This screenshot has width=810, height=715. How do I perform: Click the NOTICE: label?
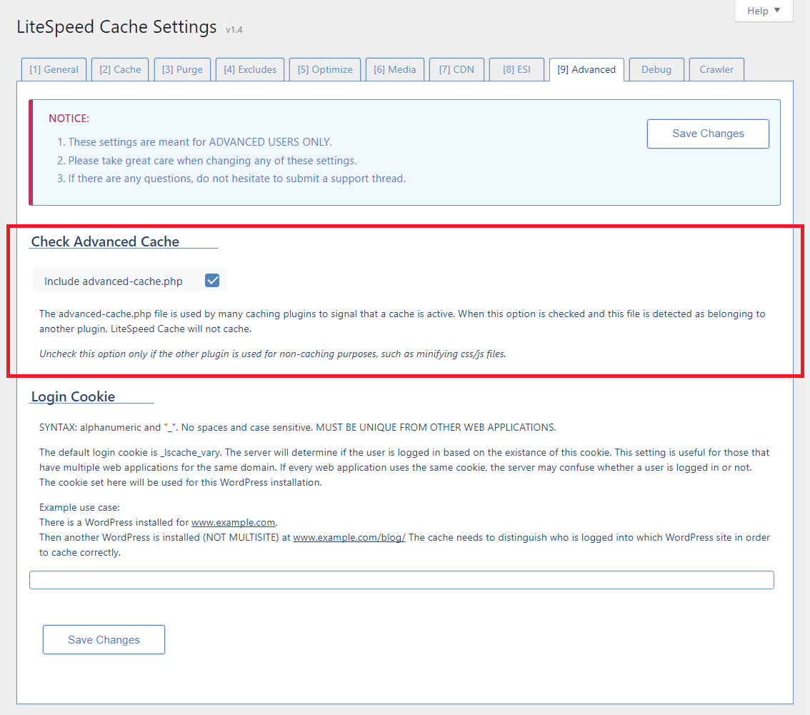[x=69, y=119]
